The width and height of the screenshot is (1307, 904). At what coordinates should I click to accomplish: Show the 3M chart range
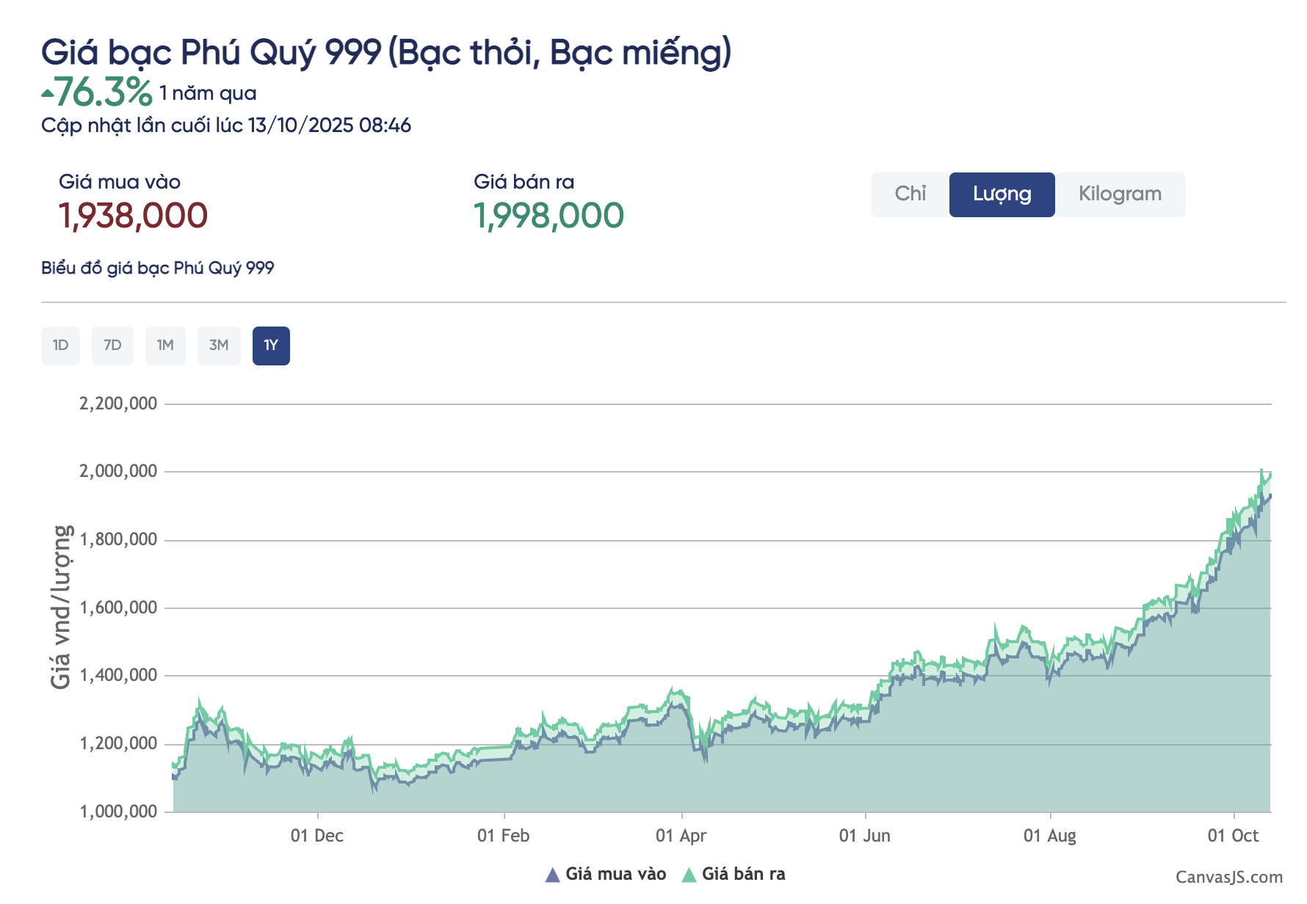click(x=219, y=346)
